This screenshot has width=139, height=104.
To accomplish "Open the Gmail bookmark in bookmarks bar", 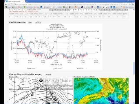I will 37,7.
